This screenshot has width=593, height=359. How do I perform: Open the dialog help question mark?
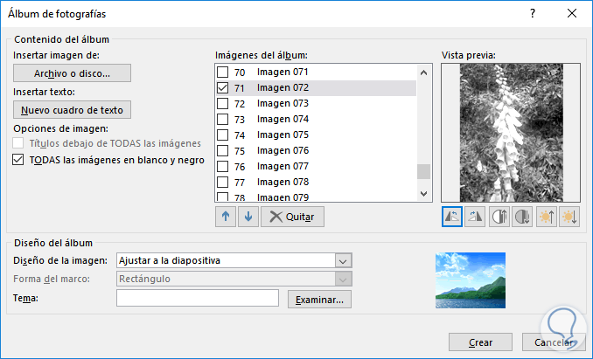[x=532, y=13]
